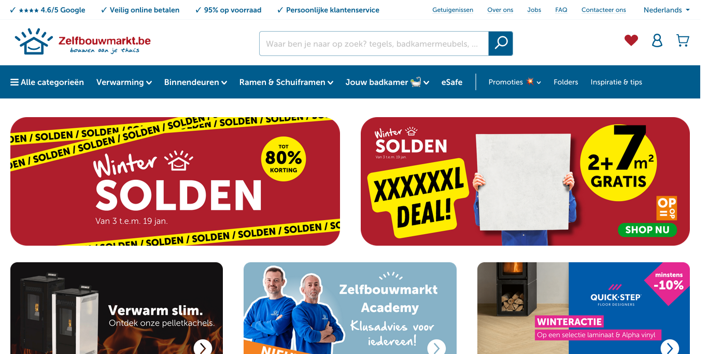
Task: Open hamburger menu Alle categorieën
Action: tap(47, 82)
